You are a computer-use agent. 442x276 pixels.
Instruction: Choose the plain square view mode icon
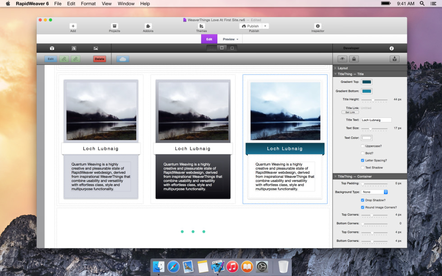(232, 48)
